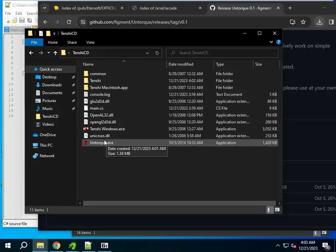This screenshot has width=336, height=252.
Task: Switch to large icons view layout
Action: point(277,210)
